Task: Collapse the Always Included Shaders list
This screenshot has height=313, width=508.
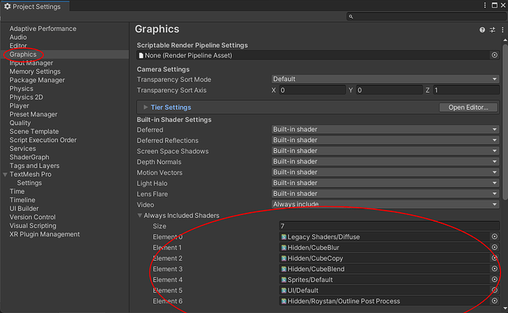Action: coord(140,215)
